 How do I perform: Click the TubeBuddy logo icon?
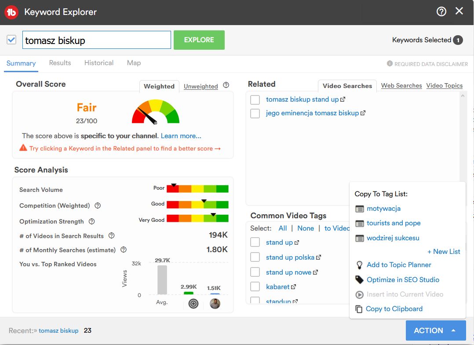[x=11, y=12]
